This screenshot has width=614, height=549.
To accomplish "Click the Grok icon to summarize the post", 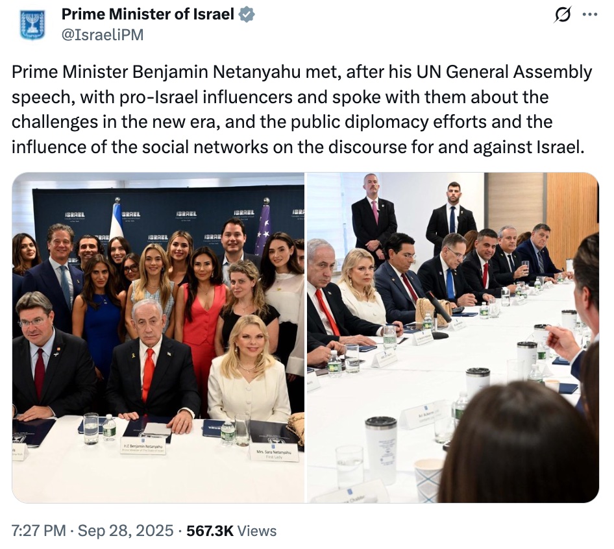I will 564,13.
